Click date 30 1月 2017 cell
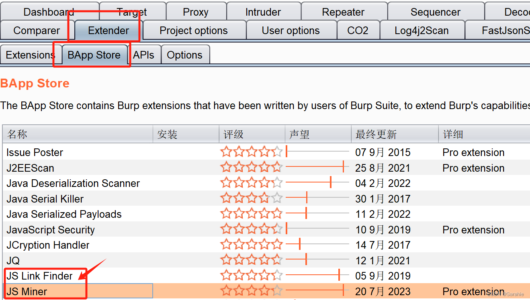This screenshot has width=530, height=300. [383, 199]
